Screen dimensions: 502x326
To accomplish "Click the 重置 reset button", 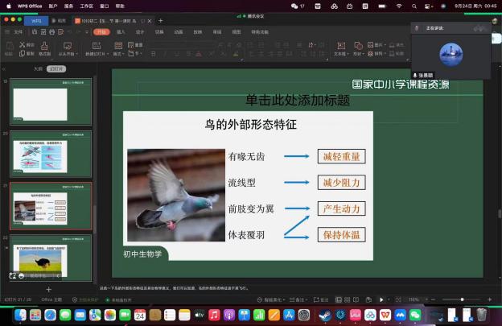I will click(x=138, y=45).
